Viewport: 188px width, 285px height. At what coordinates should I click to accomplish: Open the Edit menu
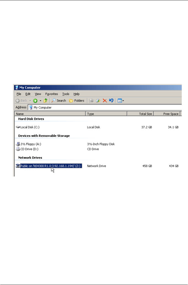click(28, 94)
